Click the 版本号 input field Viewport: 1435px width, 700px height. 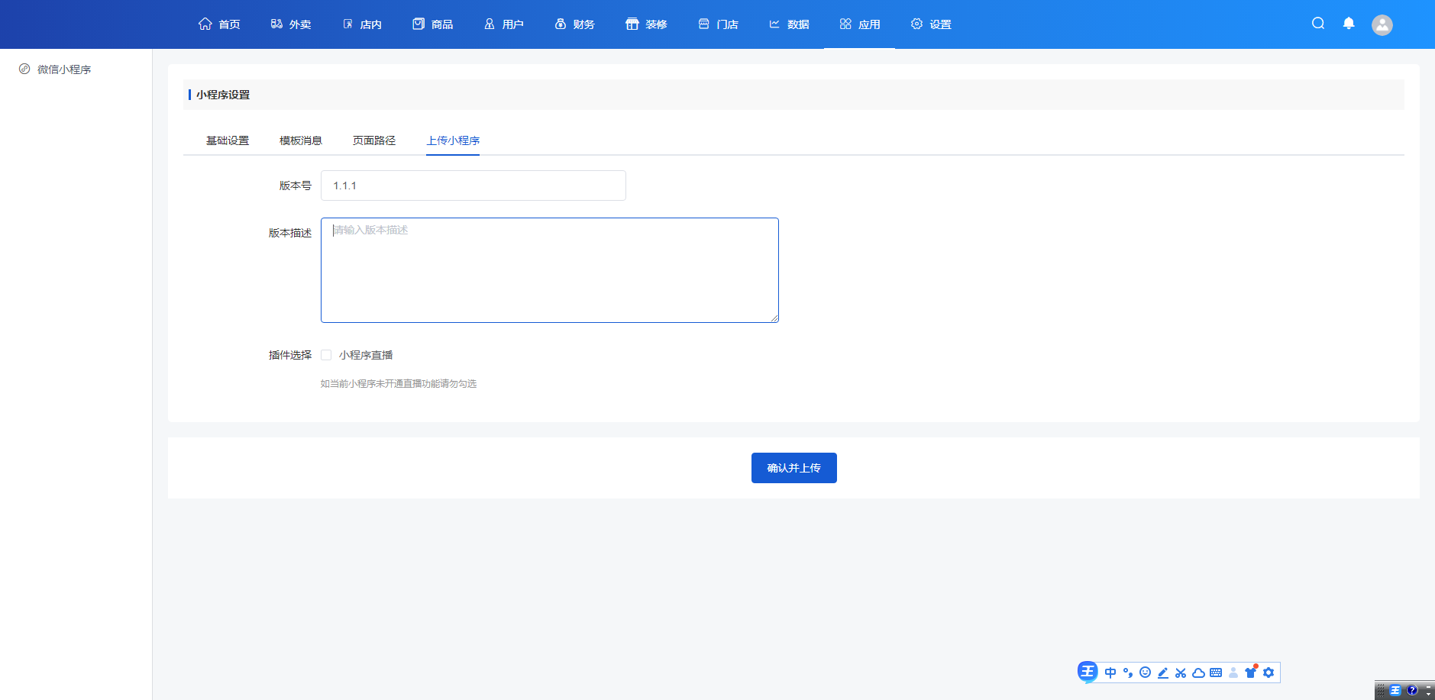click(x=473, y=185)
